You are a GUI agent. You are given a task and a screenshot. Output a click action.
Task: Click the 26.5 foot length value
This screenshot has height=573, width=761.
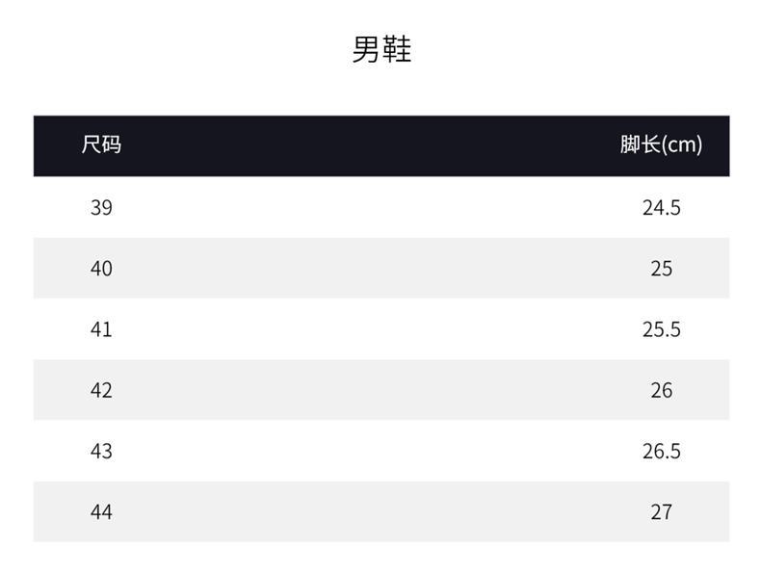(x=661, y=451)
